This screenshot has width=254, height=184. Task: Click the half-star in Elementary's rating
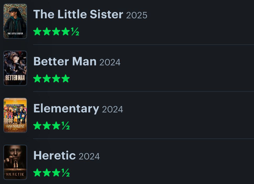66,126
